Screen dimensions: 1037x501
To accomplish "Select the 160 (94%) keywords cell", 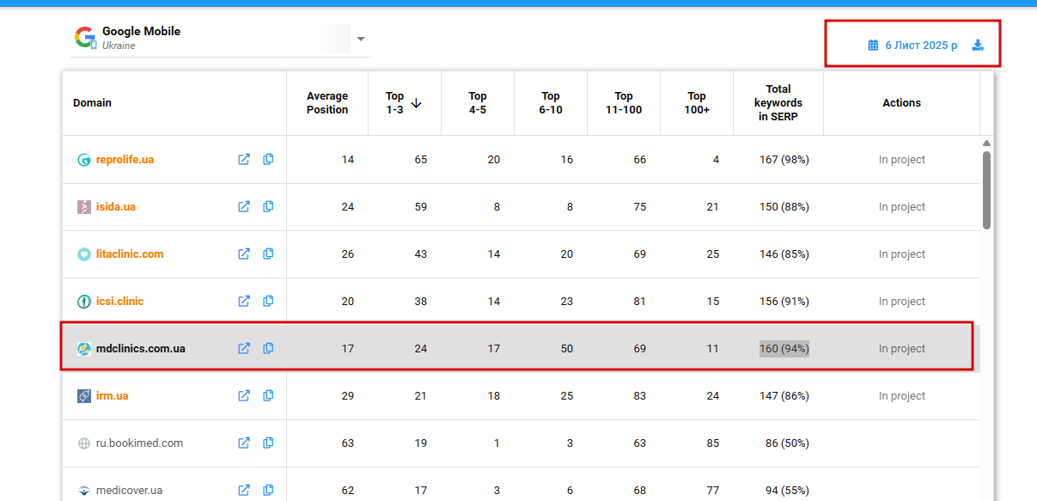I will coord(784,348).
